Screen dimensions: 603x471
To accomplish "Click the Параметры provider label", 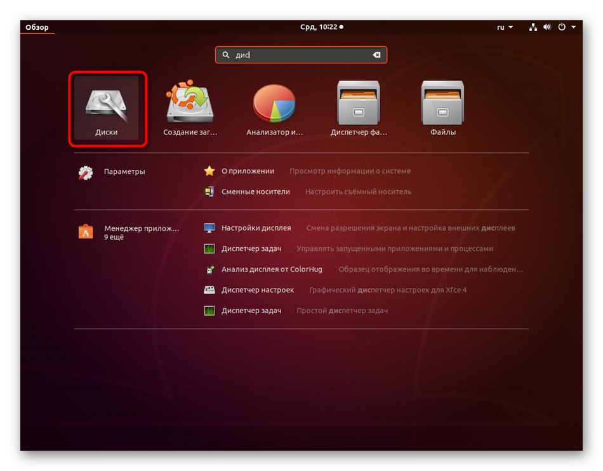I will pos(124,171).
